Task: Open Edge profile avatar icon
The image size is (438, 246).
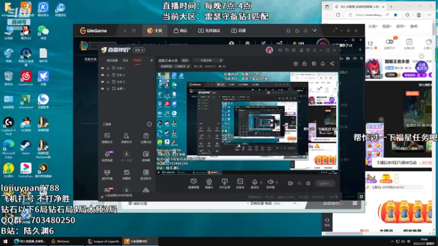Action: pyautogui.click(x=418, y=15)
